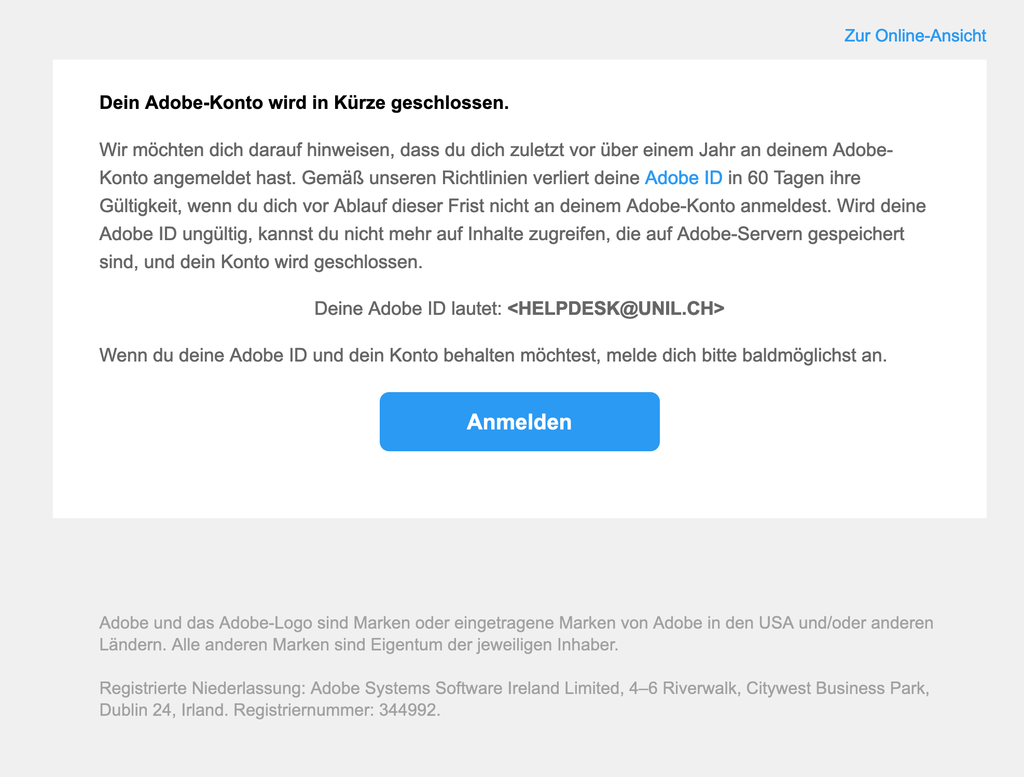The width and height of the screenshot is (1024, 777).
Task: Click the opening words 'Wir möchten dich'
Action: [167, 150]
